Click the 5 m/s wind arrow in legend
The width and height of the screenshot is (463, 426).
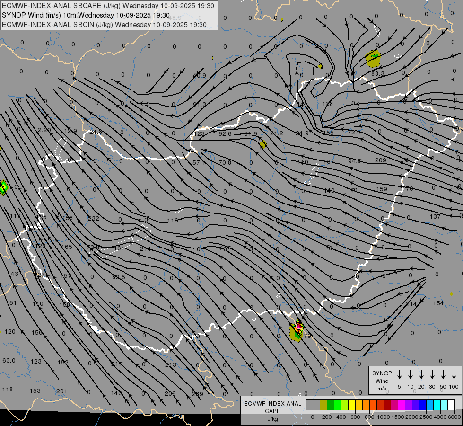pos(400,374)
